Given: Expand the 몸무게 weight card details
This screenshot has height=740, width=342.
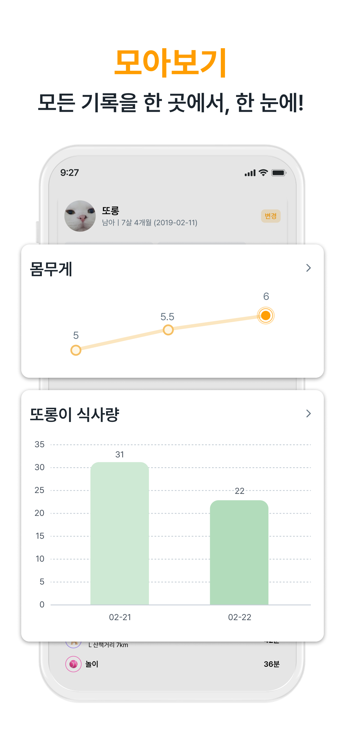Looking at the screenshot, I should coord(309,268).
